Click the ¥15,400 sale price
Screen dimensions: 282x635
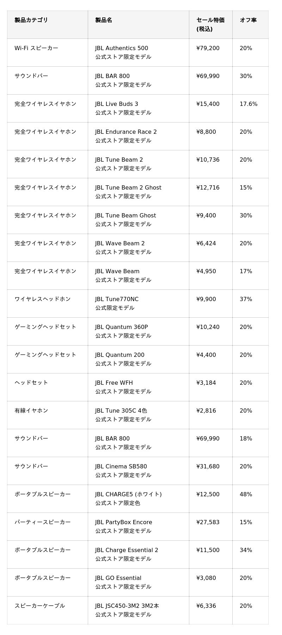[x=208, y=104]
